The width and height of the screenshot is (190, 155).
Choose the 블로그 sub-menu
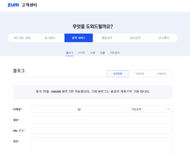point(69,53)
